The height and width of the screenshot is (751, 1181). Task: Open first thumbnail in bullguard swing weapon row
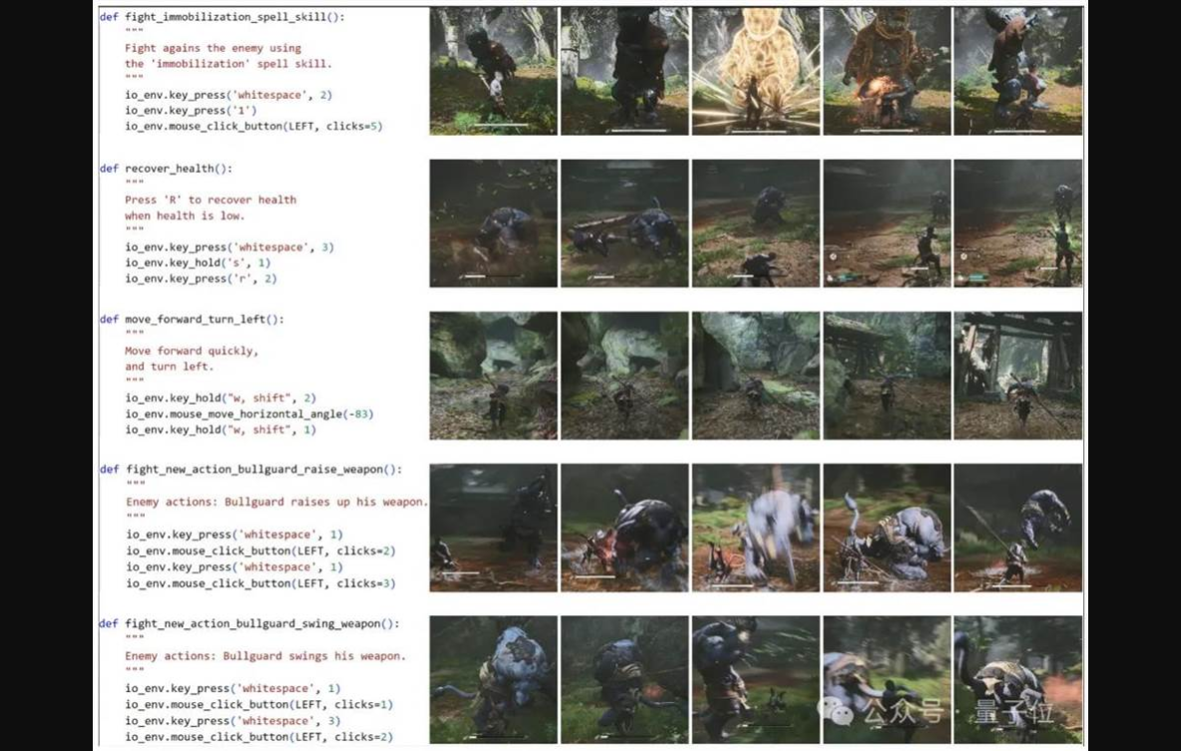coord(494,680)
